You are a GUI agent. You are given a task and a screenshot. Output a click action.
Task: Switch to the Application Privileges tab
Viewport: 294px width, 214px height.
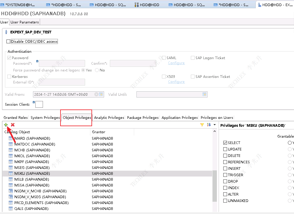coord(180,118)
